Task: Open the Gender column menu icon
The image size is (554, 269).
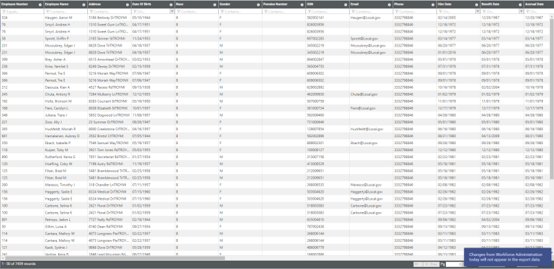Action: pyautogui.click(x=258, y=5)
